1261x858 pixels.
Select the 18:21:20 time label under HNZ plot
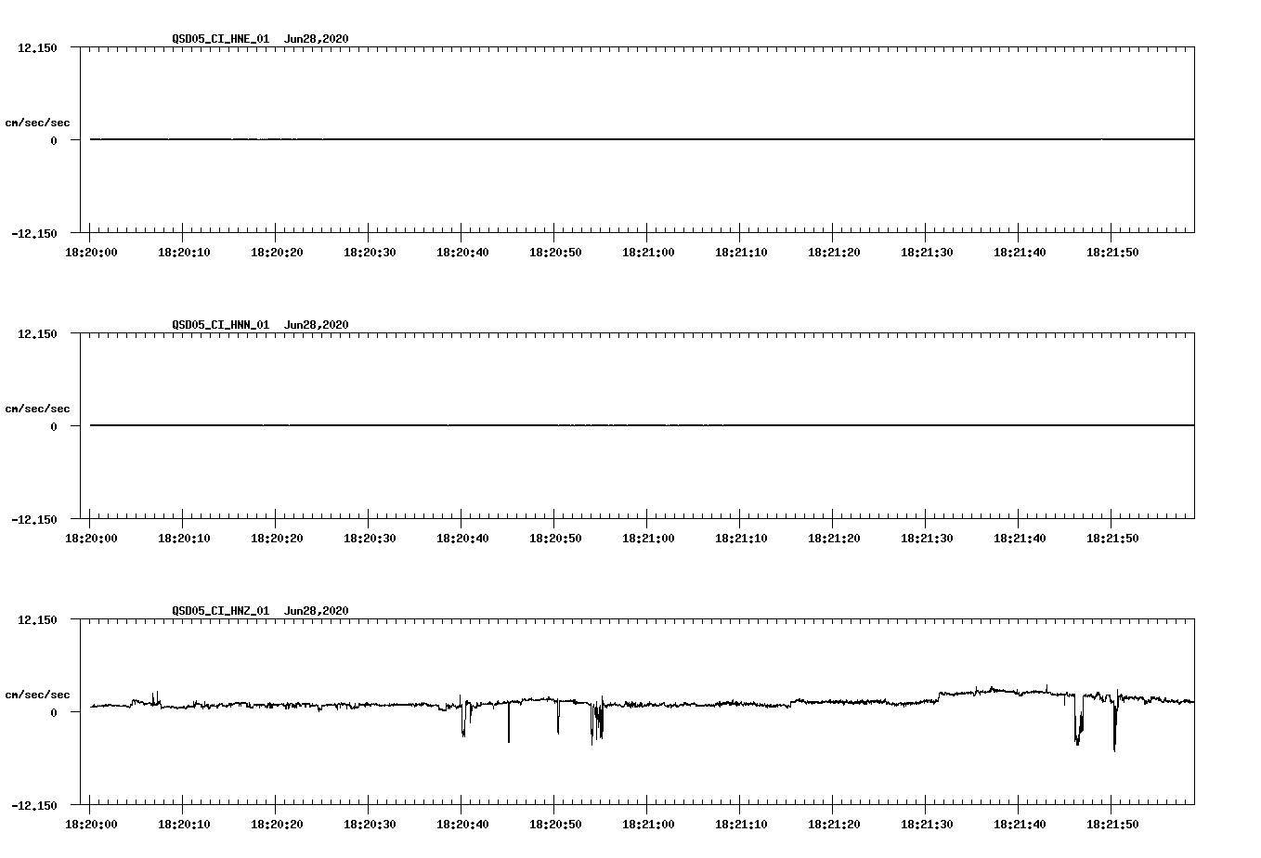[x=834, y=825]
